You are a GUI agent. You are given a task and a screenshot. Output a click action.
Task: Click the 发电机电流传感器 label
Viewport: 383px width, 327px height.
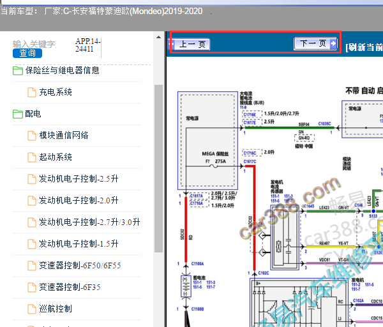[276, 187]
